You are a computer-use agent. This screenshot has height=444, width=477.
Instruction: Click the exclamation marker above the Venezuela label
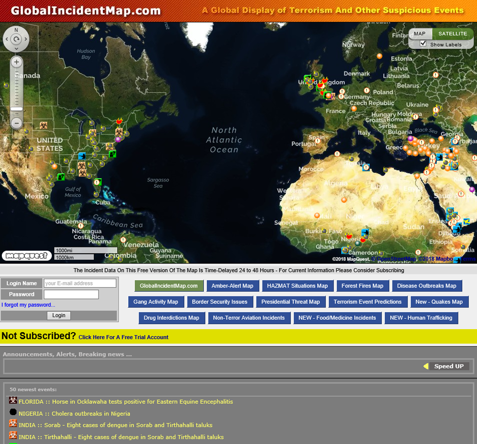[123, 240]
